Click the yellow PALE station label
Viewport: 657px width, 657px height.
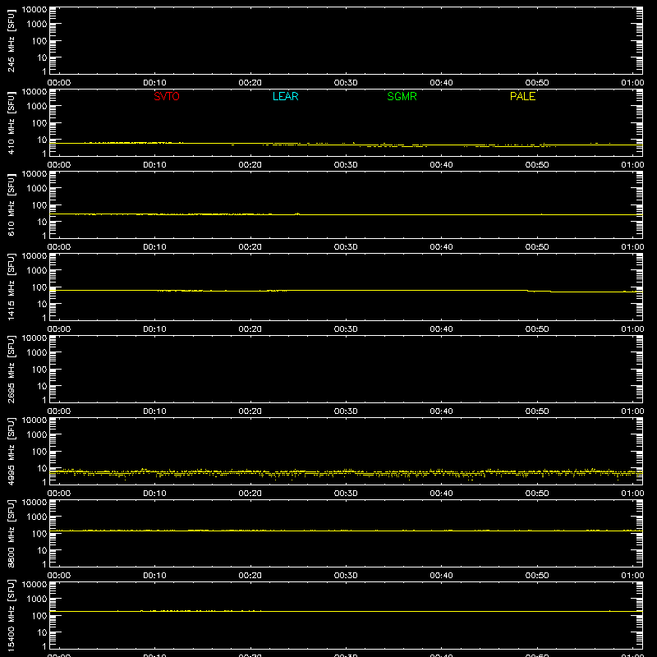click(522, 96)
